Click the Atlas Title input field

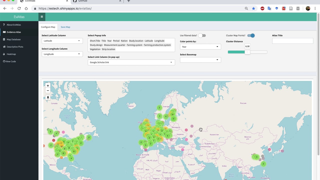coord(292,41)
